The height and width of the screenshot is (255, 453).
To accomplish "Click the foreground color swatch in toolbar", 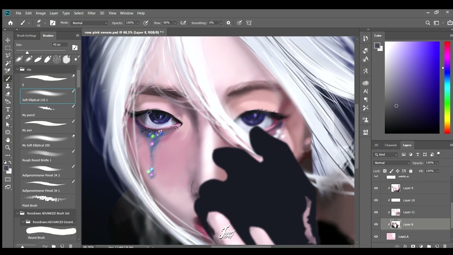I will [x=6, y=168].
